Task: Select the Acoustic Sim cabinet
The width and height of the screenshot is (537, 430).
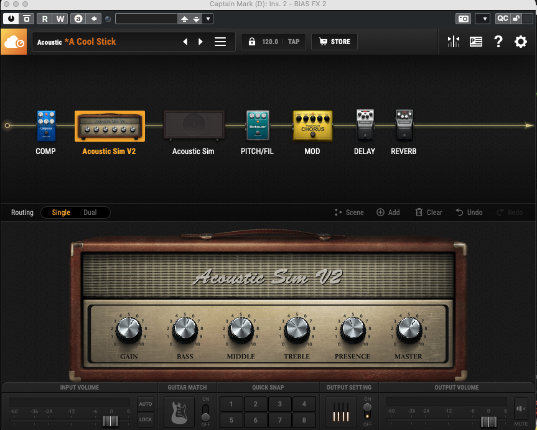Action: 194,125
